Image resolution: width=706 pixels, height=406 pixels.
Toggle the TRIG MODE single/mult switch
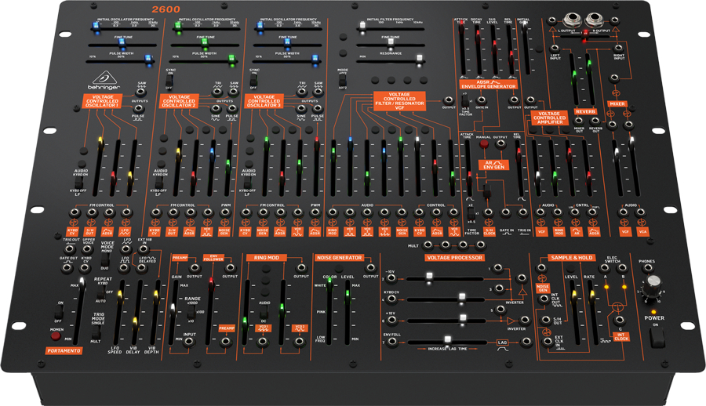click(x=95, y=332)
